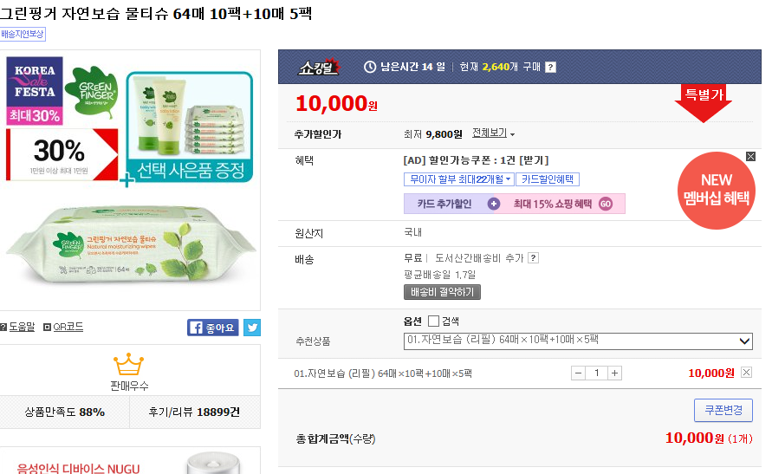
Task: Click the GO icon on 쇼핑 혜택 banner
Action: pyautogui.click(x=606, y=204)
